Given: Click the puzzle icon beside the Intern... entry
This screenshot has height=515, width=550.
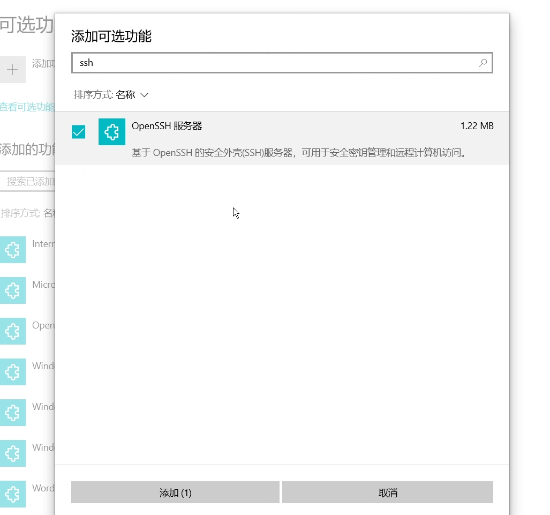Looking at the screenshot, I should [x=12, y=250].
